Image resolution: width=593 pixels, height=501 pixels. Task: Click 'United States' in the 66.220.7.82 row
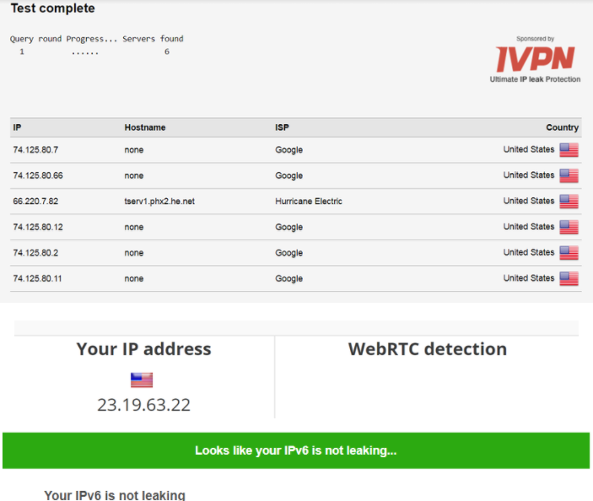(x=529, y=201)
